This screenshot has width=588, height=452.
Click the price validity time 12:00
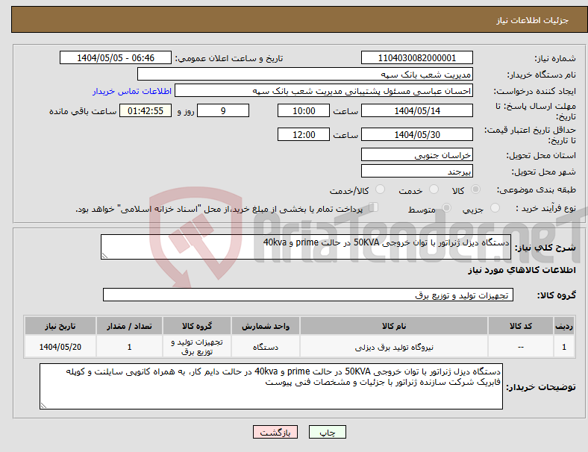coord(304,134)
